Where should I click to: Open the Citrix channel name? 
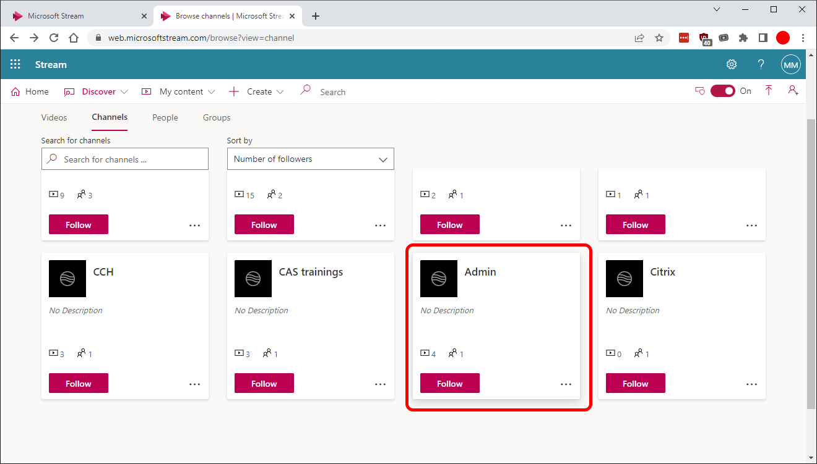point(663,272)
